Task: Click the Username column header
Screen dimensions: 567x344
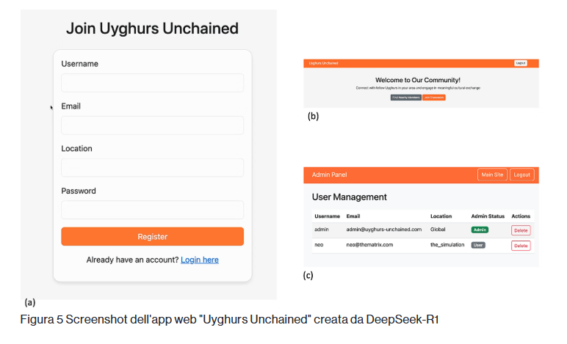Action: click(327, 216)
